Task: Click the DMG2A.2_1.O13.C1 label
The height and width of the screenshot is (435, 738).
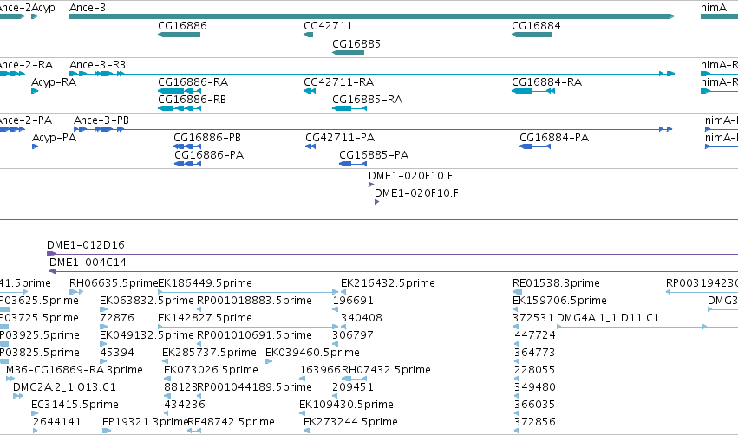Action: coord(64,387)
